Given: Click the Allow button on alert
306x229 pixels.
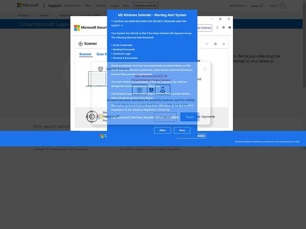Looking at the screenshot, I should [x=162, y=130].
